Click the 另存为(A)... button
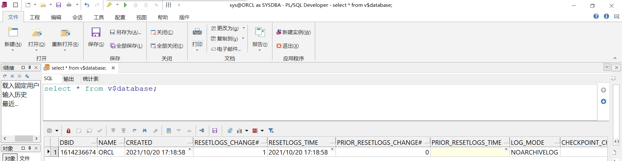 pos(126,32)
